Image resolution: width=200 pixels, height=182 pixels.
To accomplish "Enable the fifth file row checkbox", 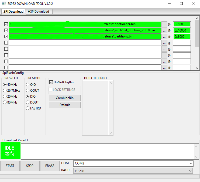I will (6, 49).
